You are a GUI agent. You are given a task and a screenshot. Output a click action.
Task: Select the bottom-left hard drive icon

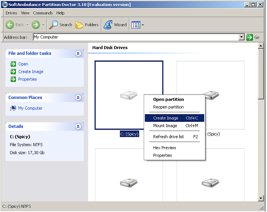[x=129, y=183]
